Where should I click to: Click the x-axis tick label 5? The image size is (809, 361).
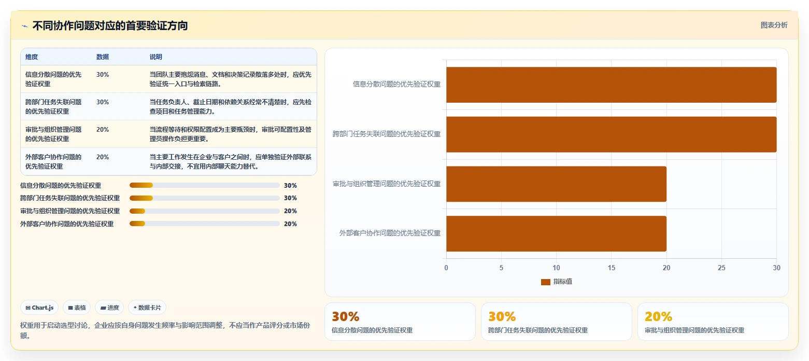coord(501,268)
